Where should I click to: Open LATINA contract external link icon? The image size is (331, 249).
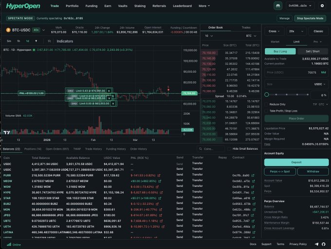click(254, 232)
